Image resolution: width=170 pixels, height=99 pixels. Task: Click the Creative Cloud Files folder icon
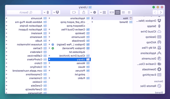[x=88, y=29]
